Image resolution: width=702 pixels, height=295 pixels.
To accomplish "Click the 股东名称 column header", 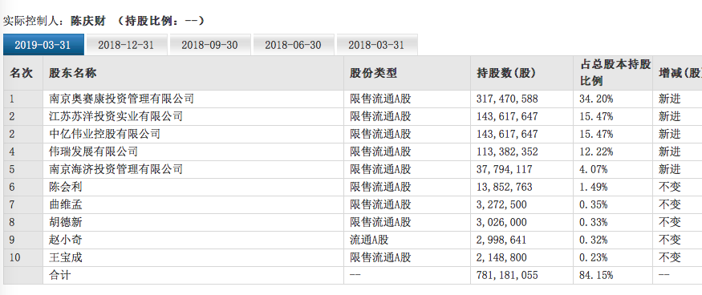I will pyautogui.click(x=72, y=73).
